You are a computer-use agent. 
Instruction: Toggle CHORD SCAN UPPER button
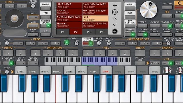[x=155, y=35]
